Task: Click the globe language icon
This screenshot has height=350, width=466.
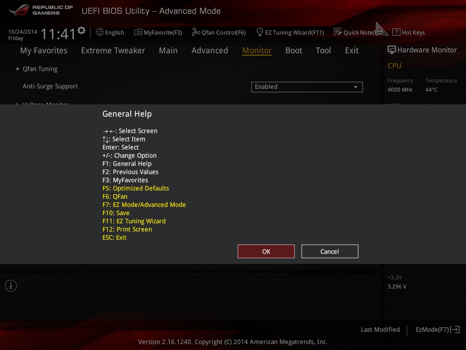Action: coord(100,32)
